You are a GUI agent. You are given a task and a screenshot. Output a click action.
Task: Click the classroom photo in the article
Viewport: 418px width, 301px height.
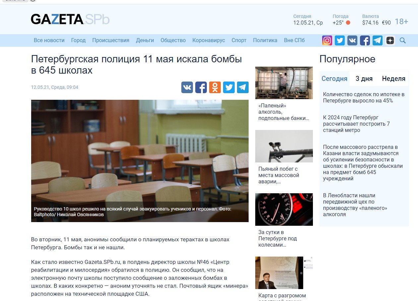click(x=140, y=161)
